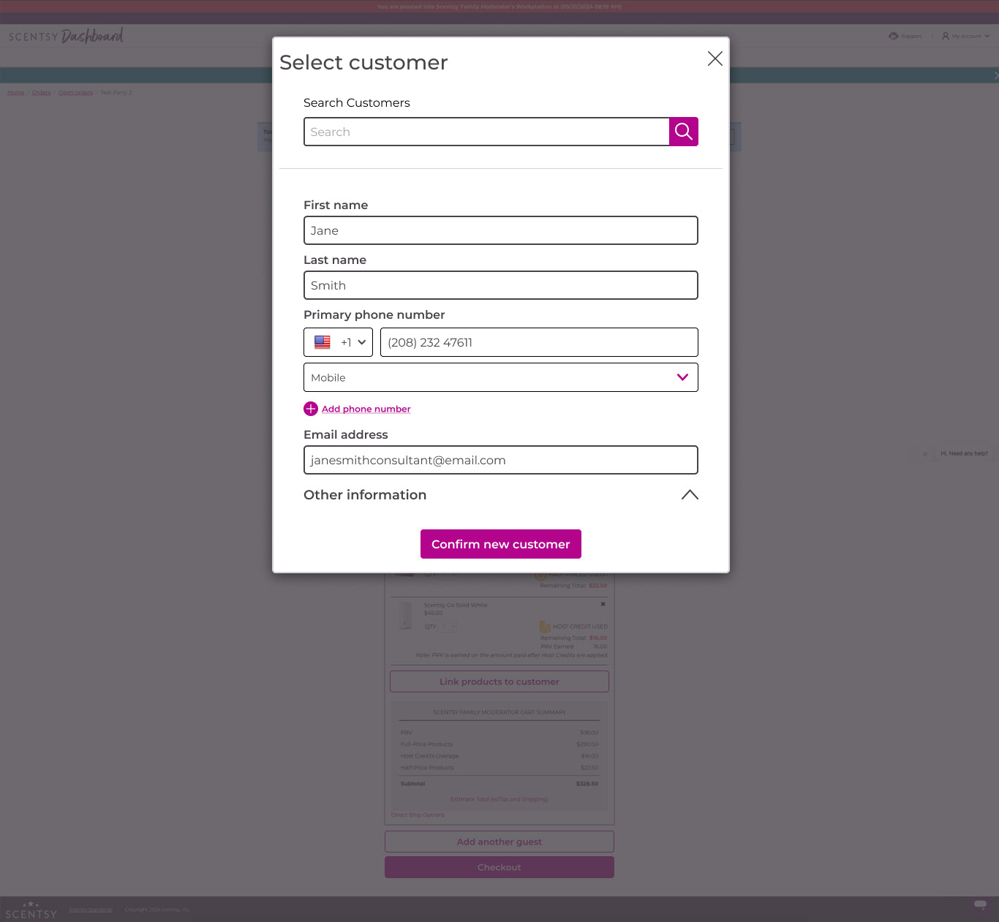The height and width of the screenshot is (922, 999).
Task: Focus the Search Customers field
Action: pyautogui.click(x=486, y=132)
